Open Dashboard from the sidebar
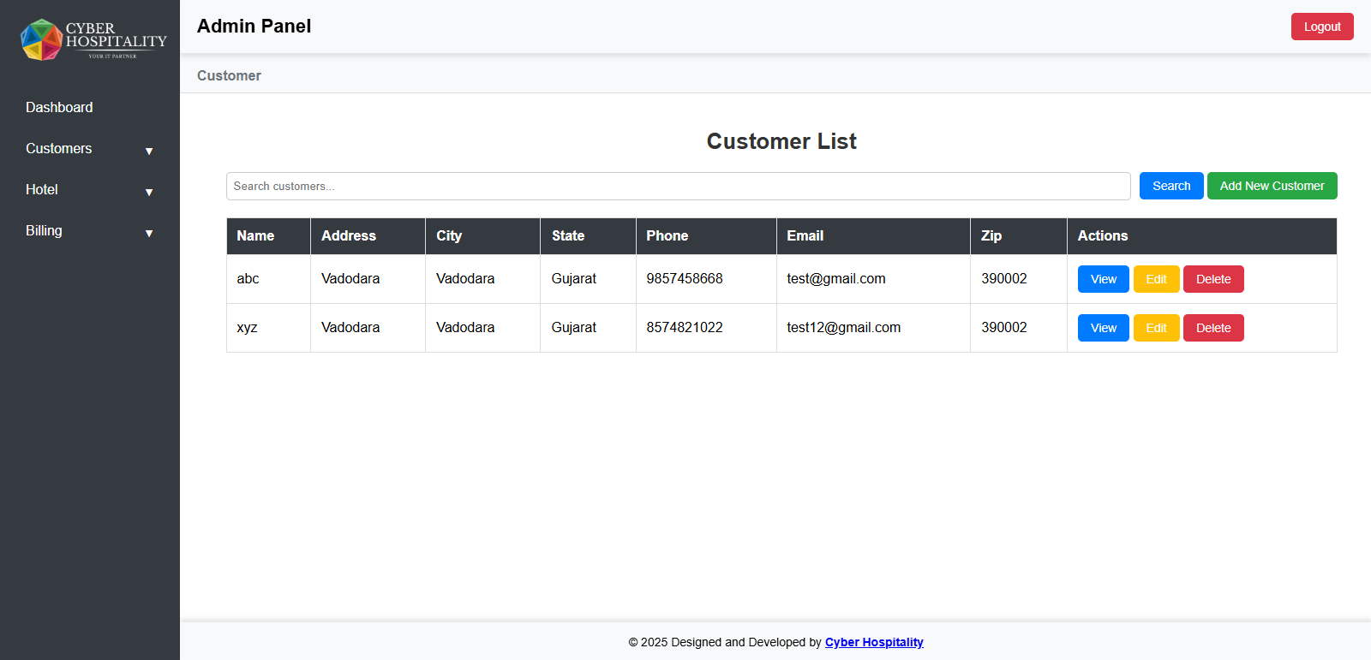The height and width of the screenshot is (660, 1371). click(59, 107)
